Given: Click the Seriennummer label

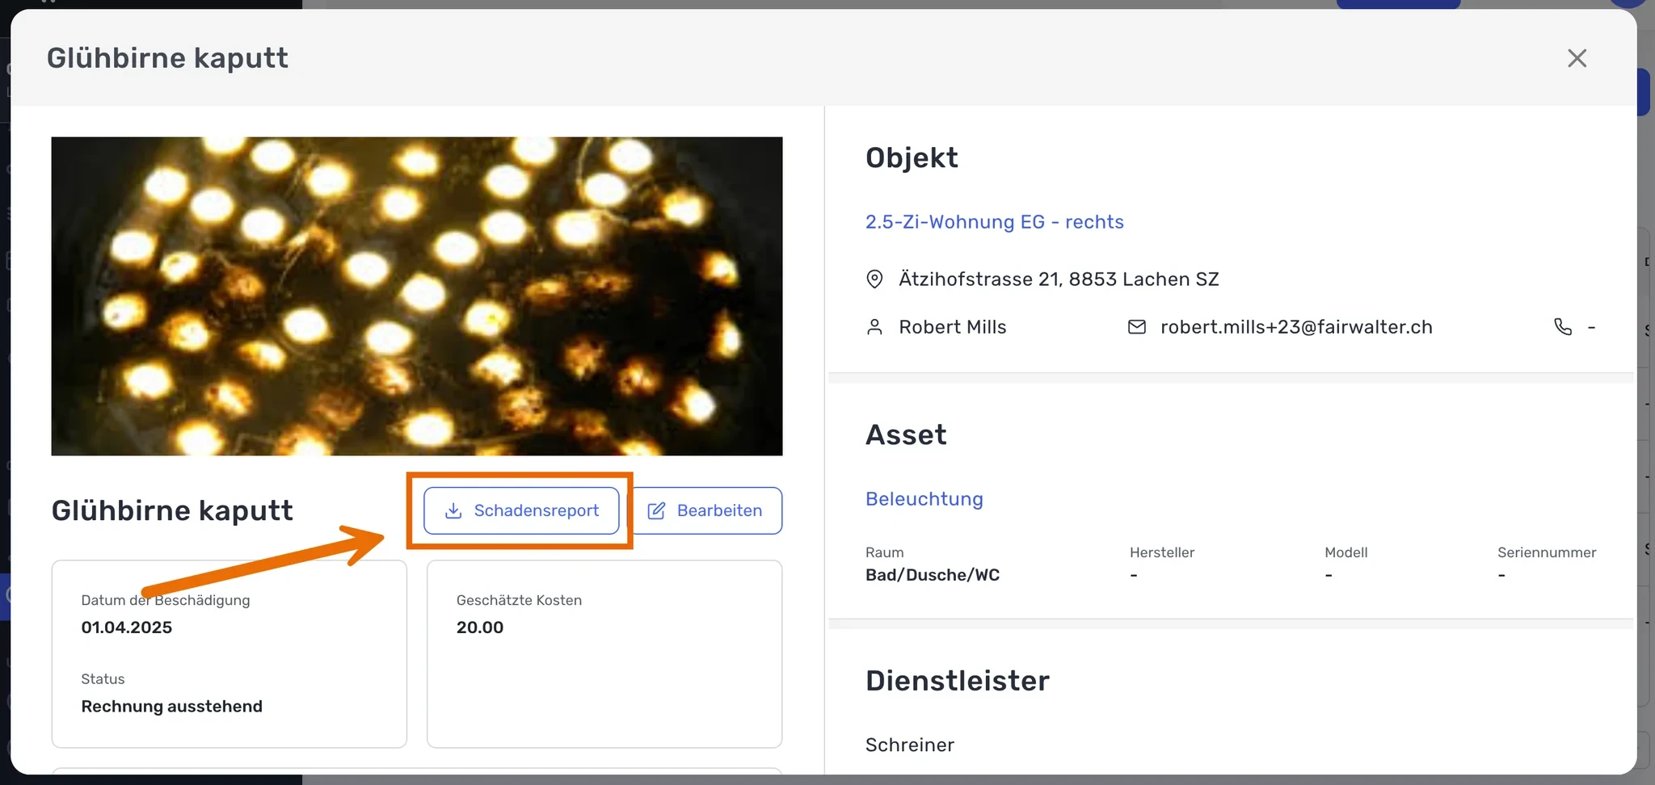Looking at the screenshot, I should (x=1547, y=552).
